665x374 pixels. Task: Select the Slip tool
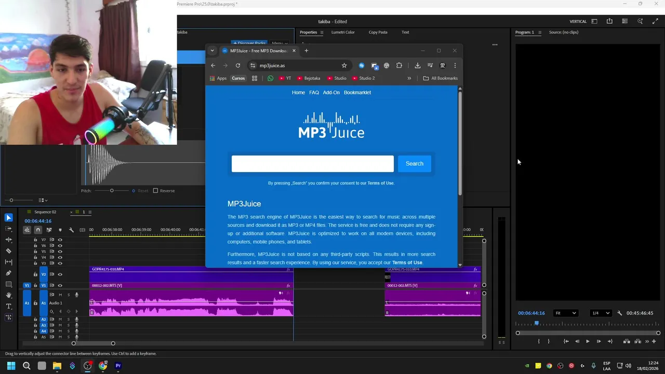[x=8, y=262]
